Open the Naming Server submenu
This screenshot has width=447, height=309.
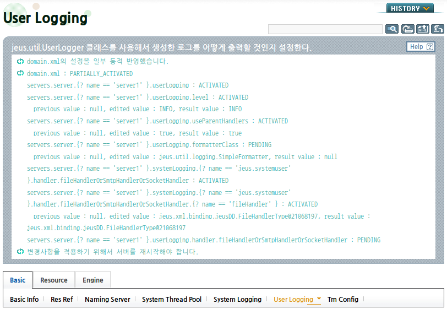tap(107, 299)
